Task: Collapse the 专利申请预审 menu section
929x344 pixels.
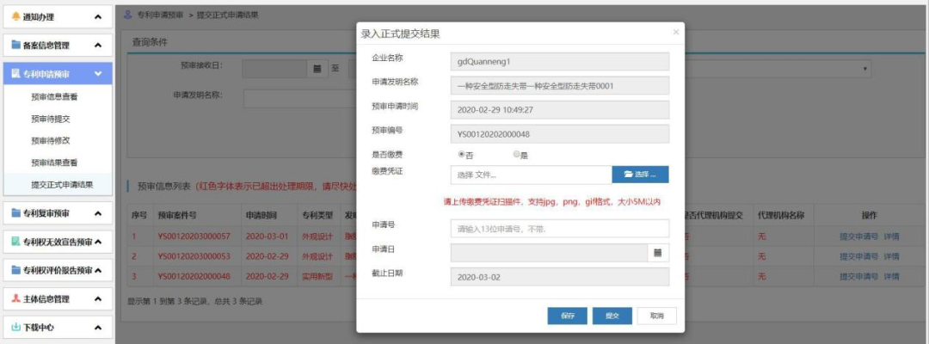Action: (98, 74)
